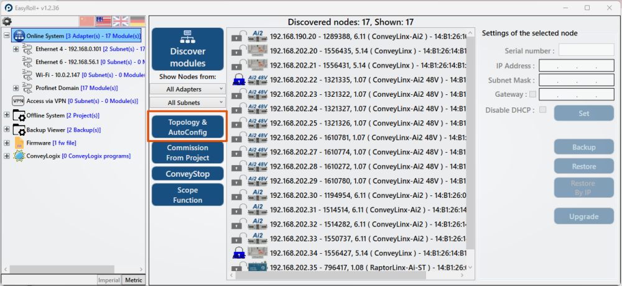Expand the Firmware node
Screen dimensions: 622x286
[6, 143]
